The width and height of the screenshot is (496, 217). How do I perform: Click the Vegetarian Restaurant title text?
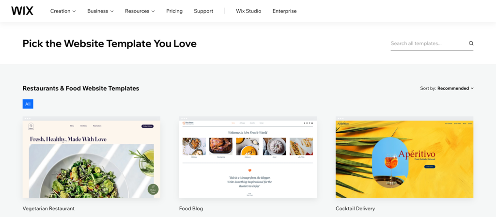click(48, 209)
